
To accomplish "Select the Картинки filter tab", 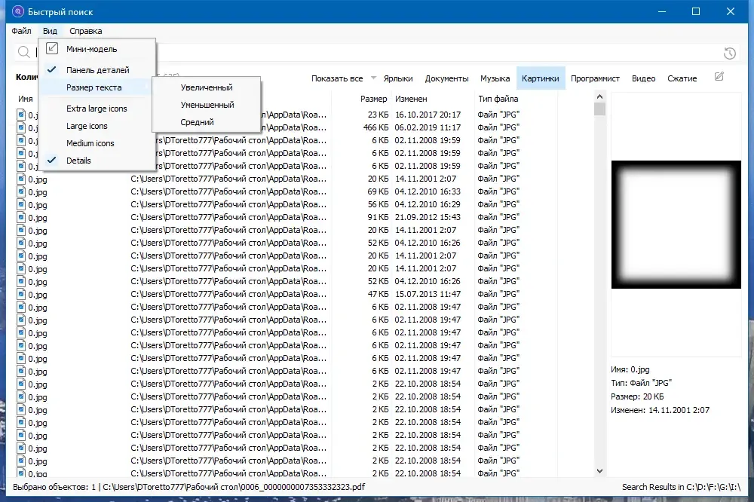I will (x=541, y=78).
